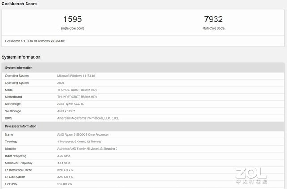Click American Megatrends International BIOS value
287x189 pixels.
point(88,118)
